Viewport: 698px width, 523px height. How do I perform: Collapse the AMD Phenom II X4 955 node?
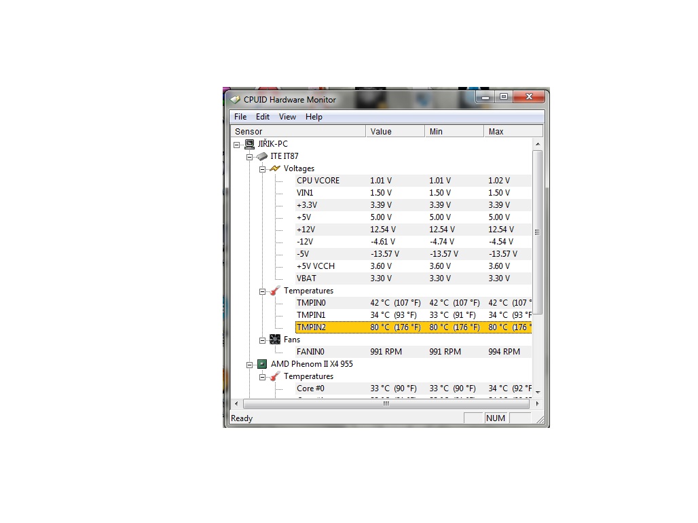[250, 365]
